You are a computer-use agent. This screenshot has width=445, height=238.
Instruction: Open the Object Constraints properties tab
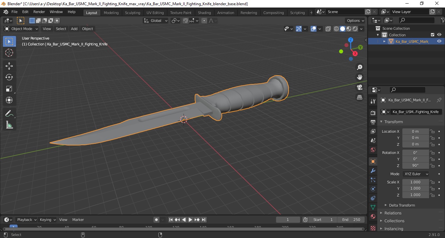(x=373, y=198)
